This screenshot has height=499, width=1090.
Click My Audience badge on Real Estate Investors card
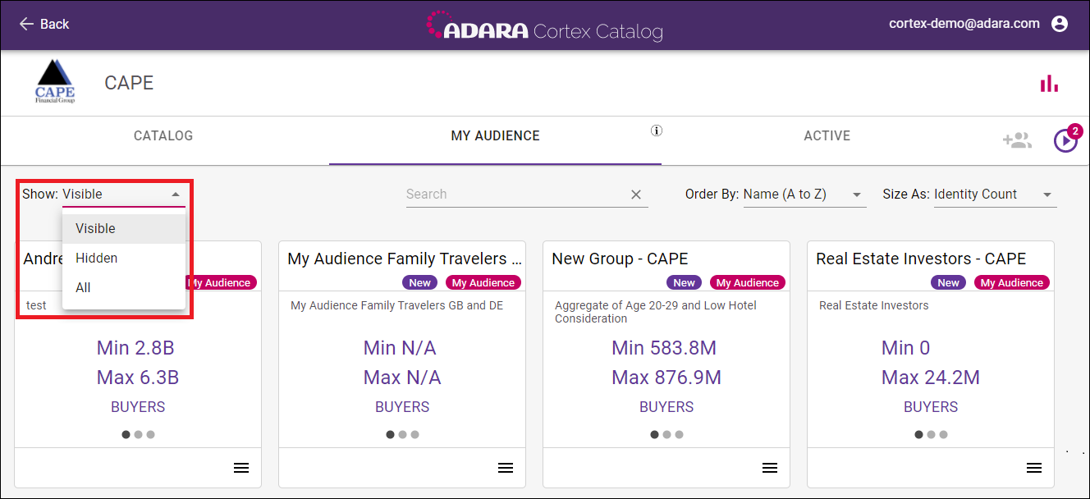1012,282
